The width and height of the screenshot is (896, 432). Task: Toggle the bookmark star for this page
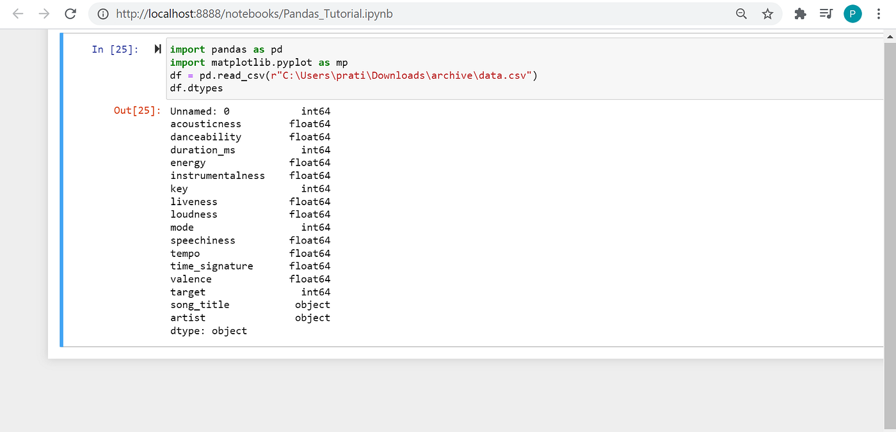click(767, 13)
